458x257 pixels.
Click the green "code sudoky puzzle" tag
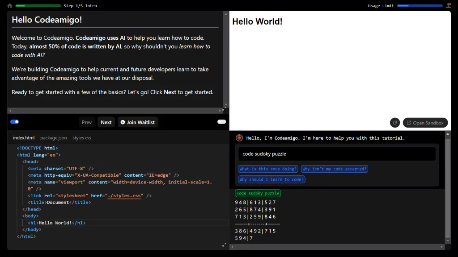pyautogui.click(x=258, y=193)
